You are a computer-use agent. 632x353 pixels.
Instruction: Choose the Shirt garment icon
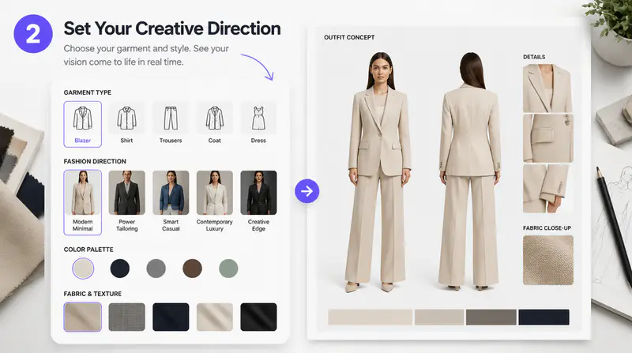coord(126,118)
